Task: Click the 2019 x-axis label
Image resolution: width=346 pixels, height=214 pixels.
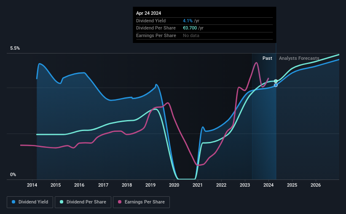Action: [x=150, y=185]
